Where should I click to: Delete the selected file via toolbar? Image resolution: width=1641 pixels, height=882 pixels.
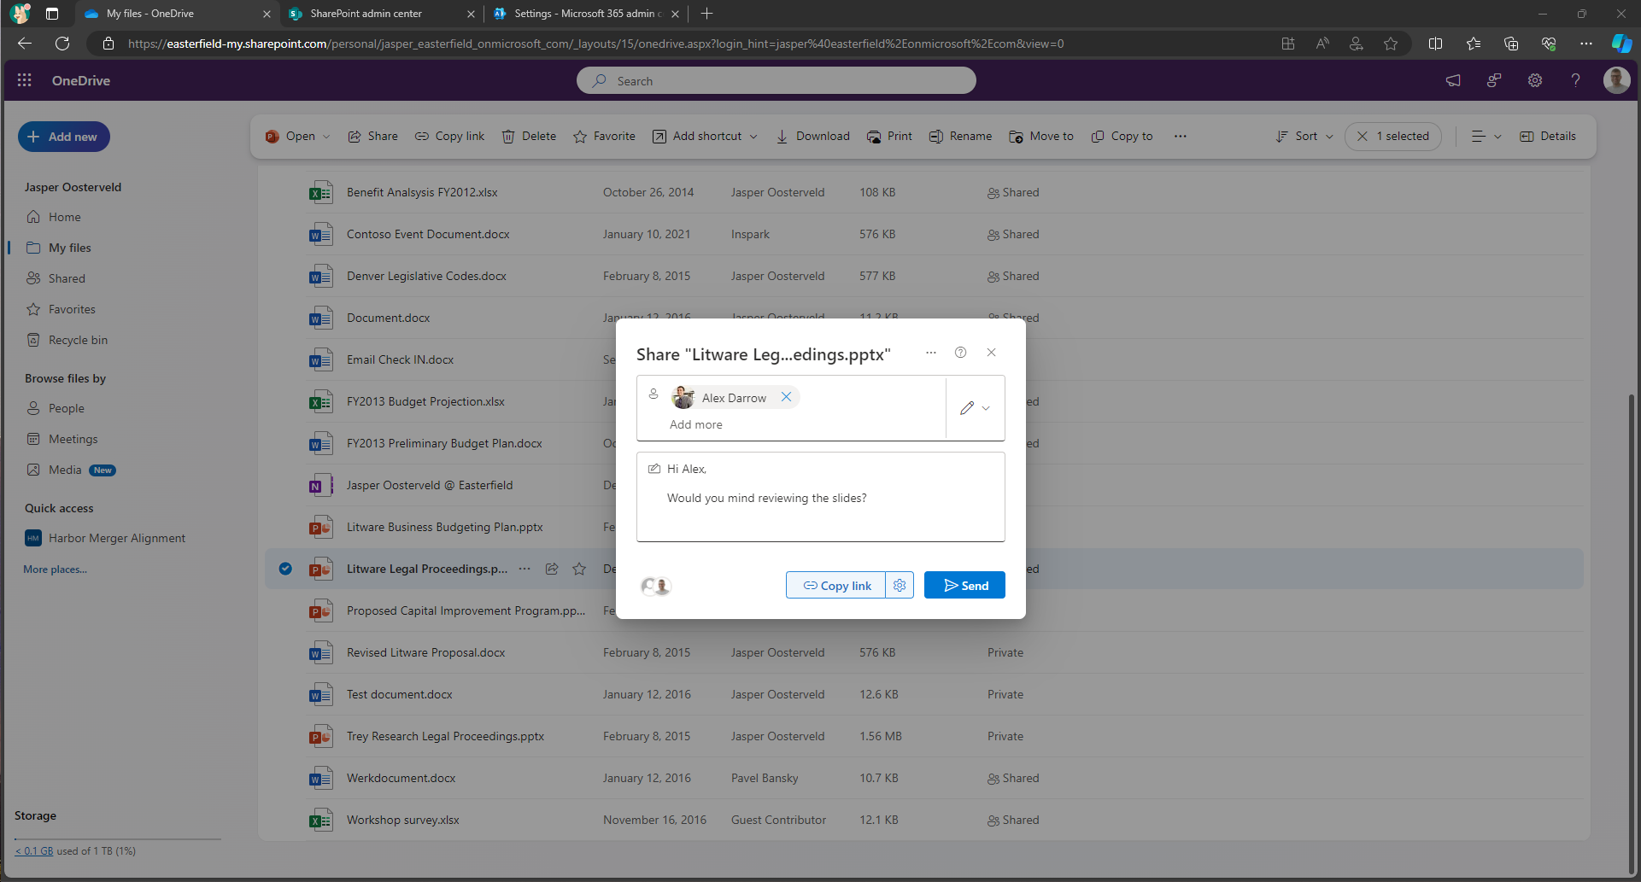click(530, 137)
